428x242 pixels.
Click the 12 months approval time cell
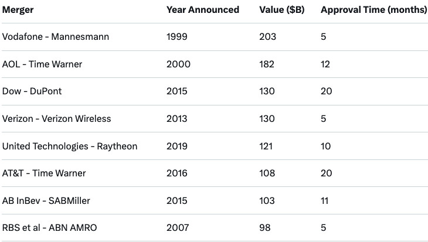click(x=326, y=64)
